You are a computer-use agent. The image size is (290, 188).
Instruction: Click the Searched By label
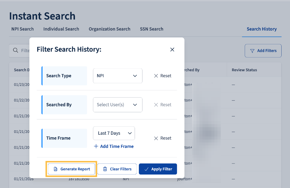[59, 105]
